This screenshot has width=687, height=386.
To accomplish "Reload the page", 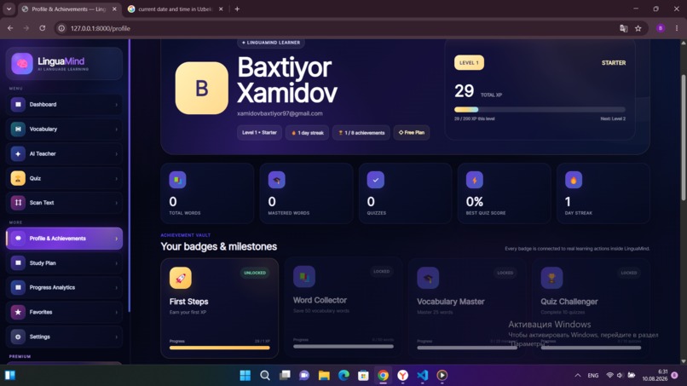I will [x=42, y=28].
